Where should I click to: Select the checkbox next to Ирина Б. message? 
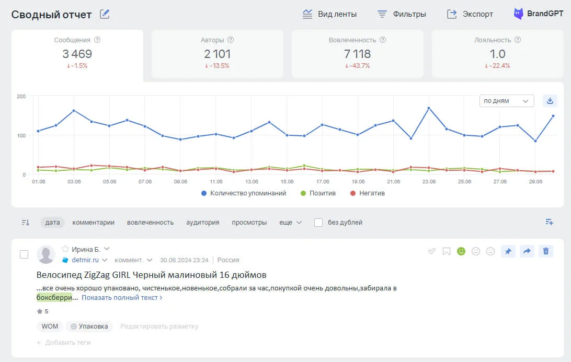pos(24,254)
